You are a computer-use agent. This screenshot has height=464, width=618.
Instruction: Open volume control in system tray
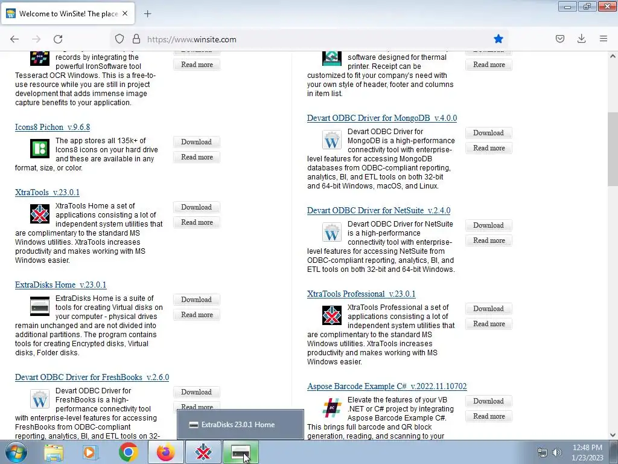click(x=556, y=453)
